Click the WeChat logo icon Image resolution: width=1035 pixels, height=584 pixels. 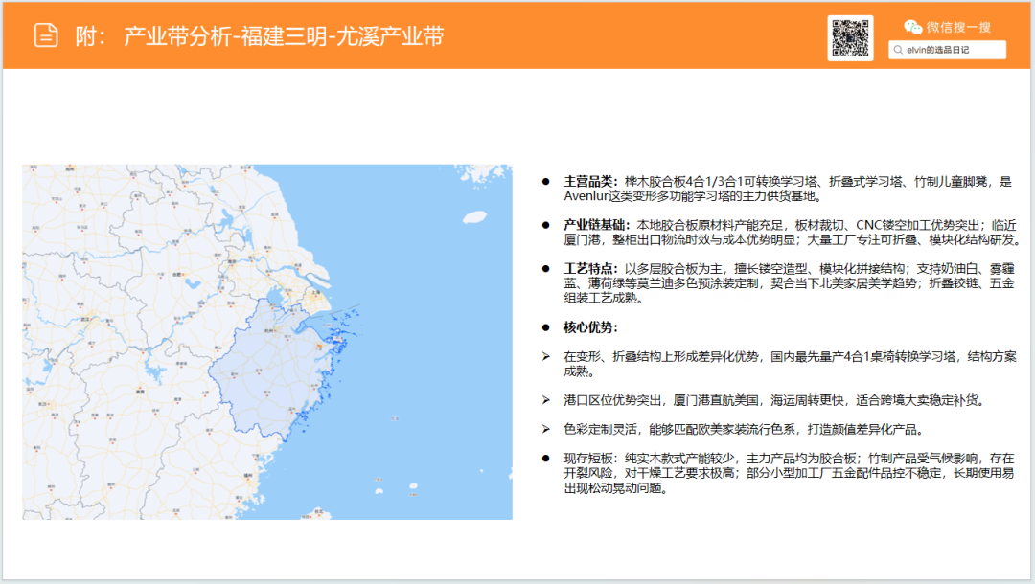coord(913,27)
